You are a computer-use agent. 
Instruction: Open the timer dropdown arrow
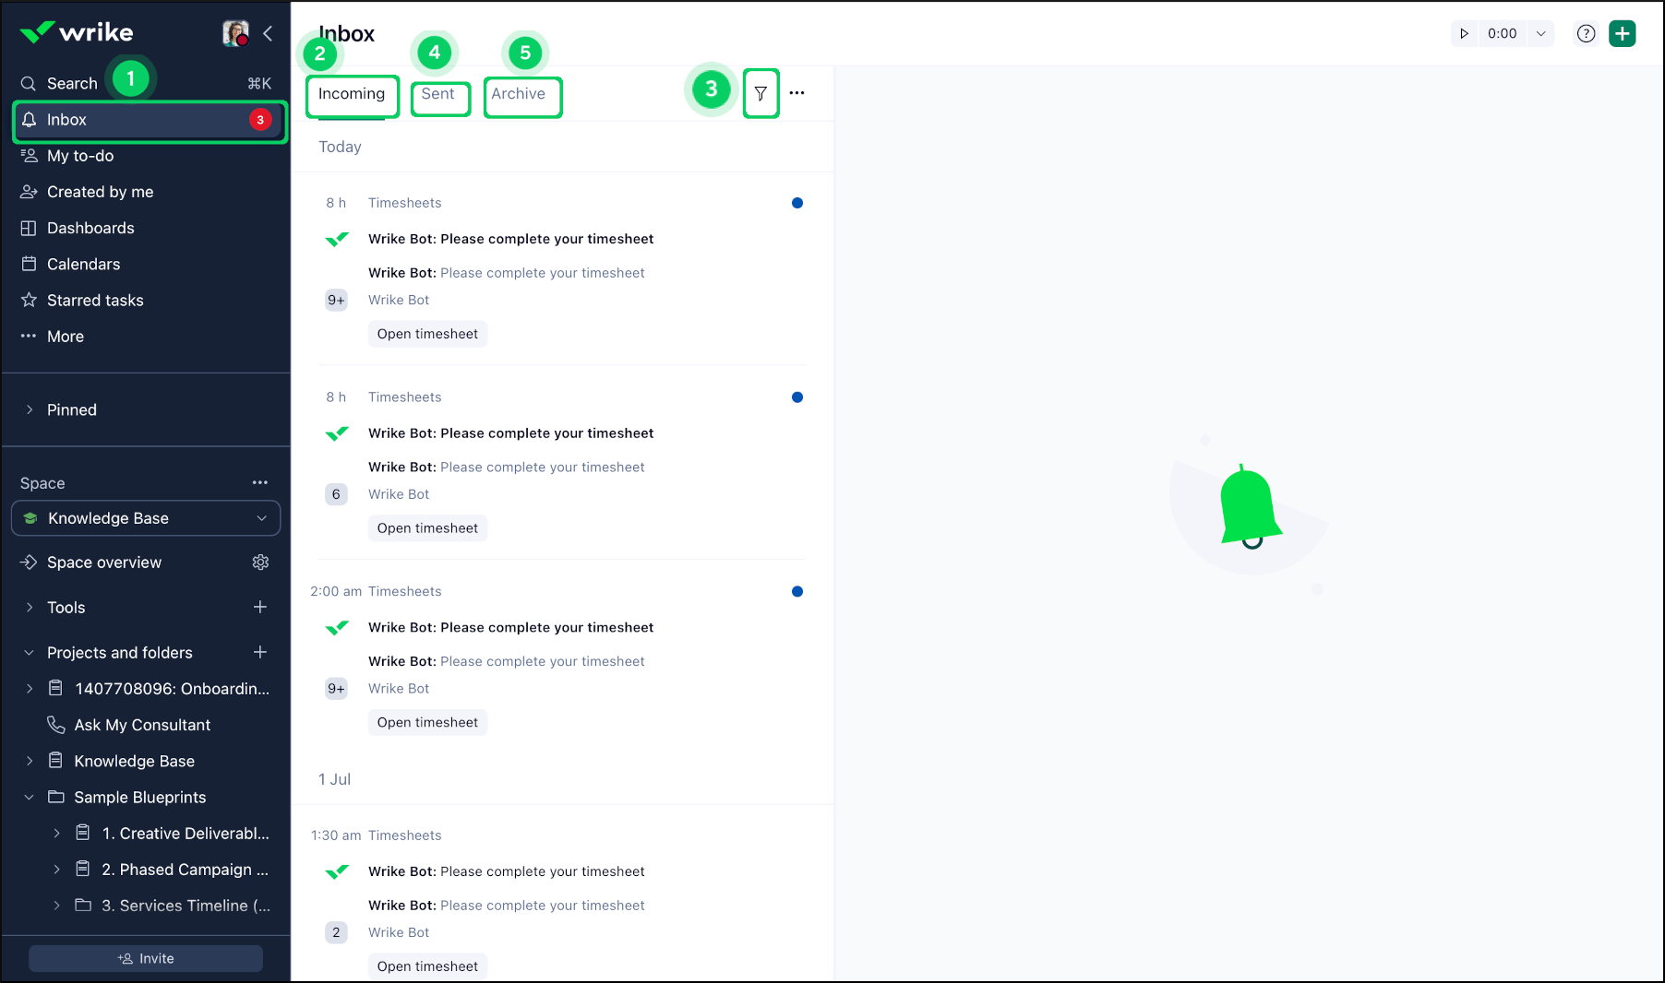pos(1540,33)
